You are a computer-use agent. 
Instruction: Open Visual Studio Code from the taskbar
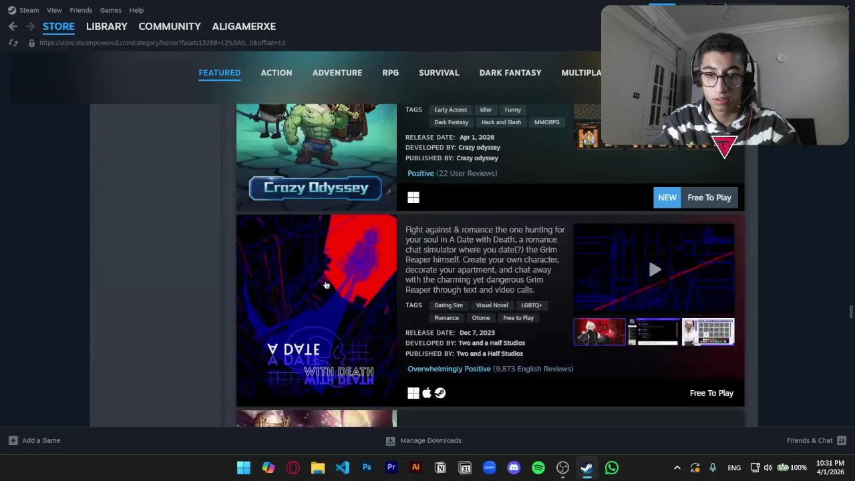click(342, 468)
